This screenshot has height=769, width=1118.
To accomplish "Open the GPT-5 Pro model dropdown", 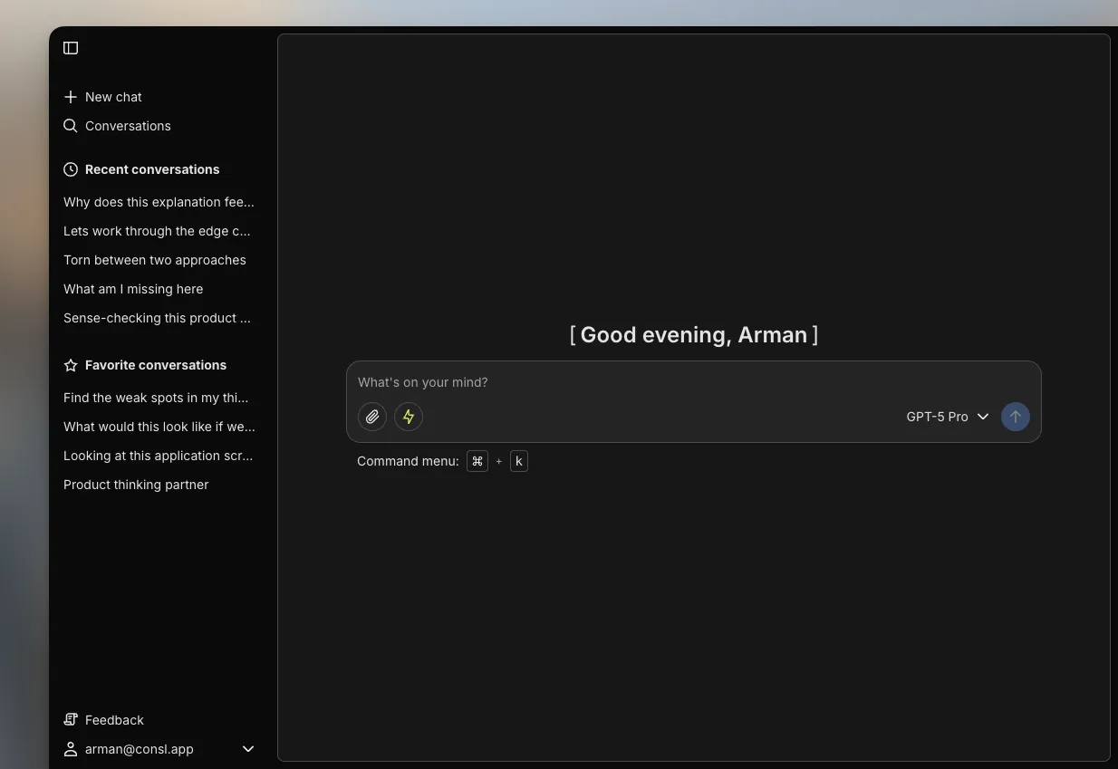I will (946, 417).
